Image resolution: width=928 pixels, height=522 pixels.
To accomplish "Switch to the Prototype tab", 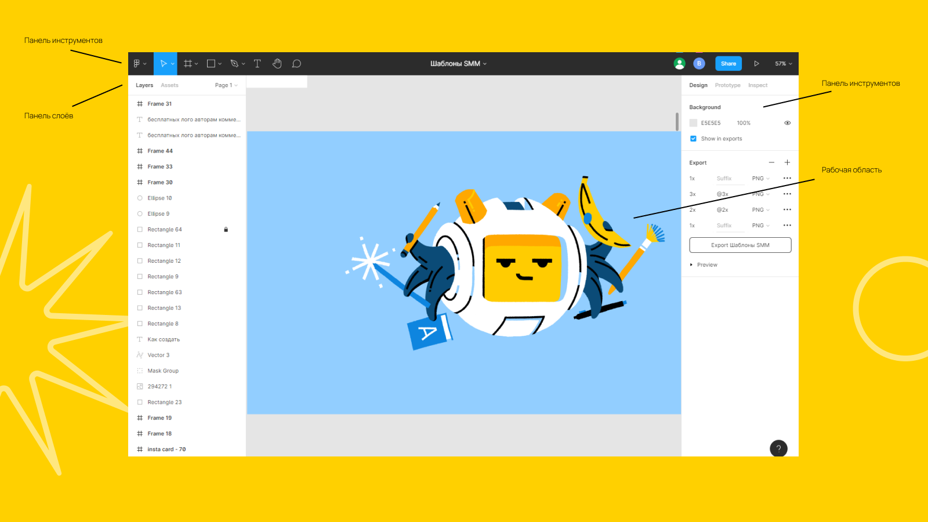I will pos(727,85).
